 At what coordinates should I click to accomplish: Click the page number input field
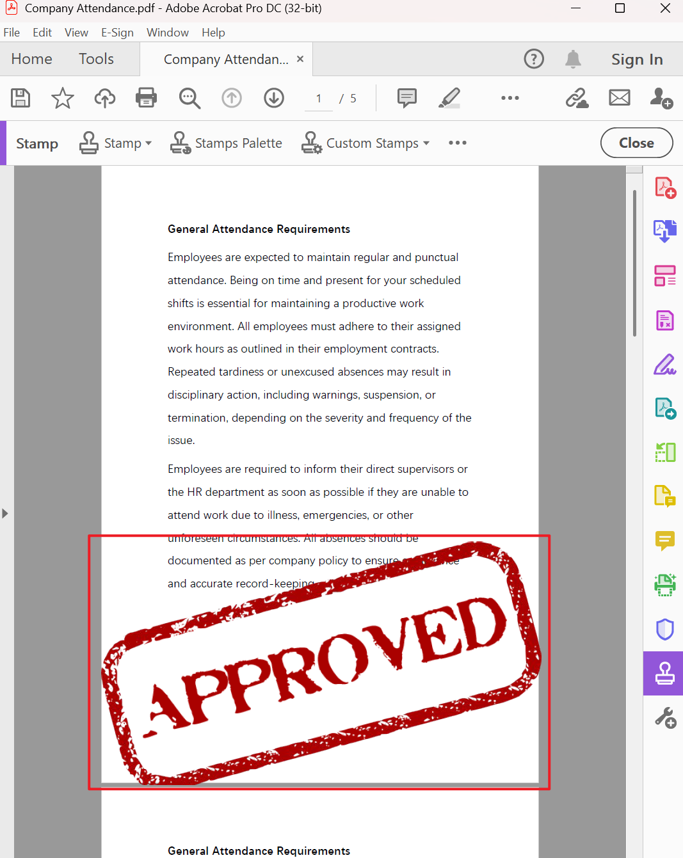tap(318, 98)
